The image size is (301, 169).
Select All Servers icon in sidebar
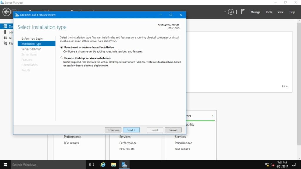(5, 38)
